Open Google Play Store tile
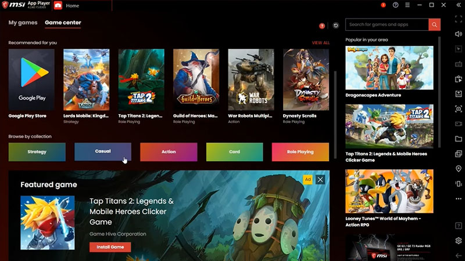The width and height of the screenshot is (465, 261). pyautogui.click(x=31, y=79)
